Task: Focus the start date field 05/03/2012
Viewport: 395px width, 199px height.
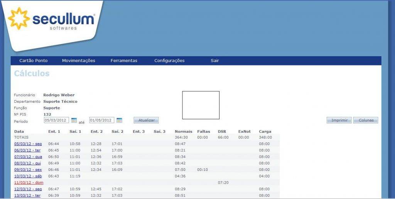Action: [x=56, y=120]
